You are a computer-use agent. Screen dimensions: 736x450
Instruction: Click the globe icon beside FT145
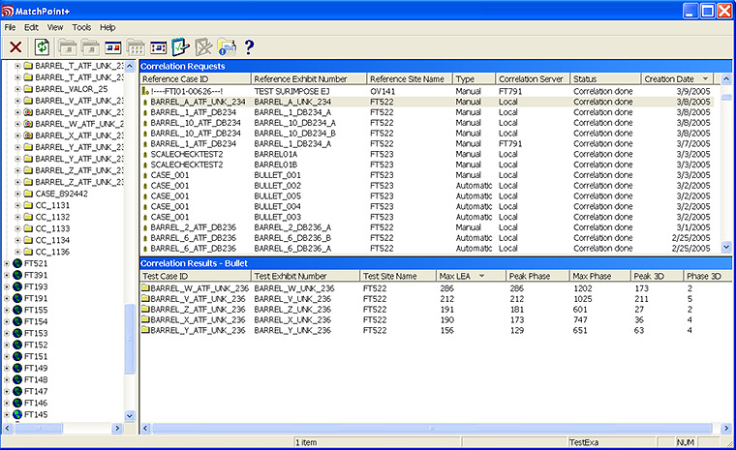17,414
